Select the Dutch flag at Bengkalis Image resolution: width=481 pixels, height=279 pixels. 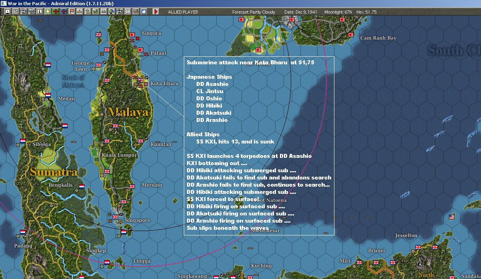point(81,186)
